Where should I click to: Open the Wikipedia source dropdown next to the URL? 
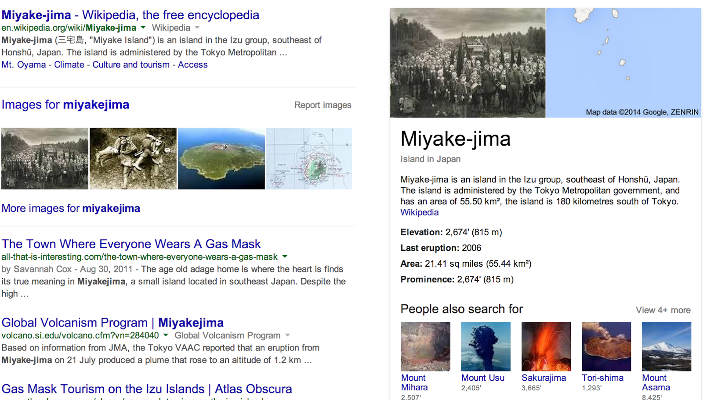[x=198, y=27]
